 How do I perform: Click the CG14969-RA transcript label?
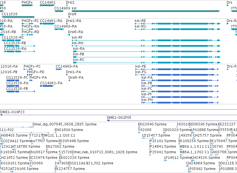pos(66,26)
